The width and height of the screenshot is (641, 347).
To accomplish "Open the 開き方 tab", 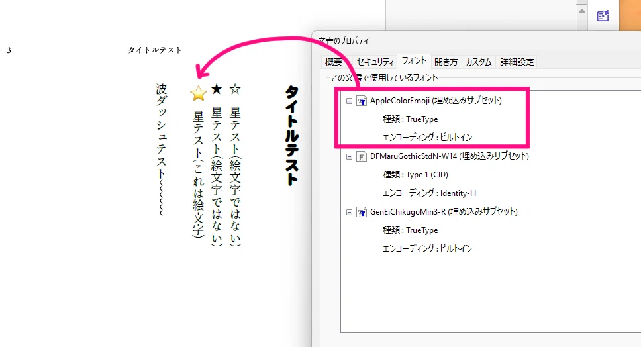I will 446,62.
